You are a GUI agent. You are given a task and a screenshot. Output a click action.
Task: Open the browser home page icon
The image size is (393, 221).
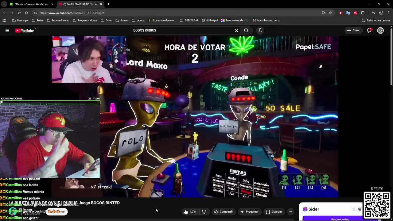27,13
